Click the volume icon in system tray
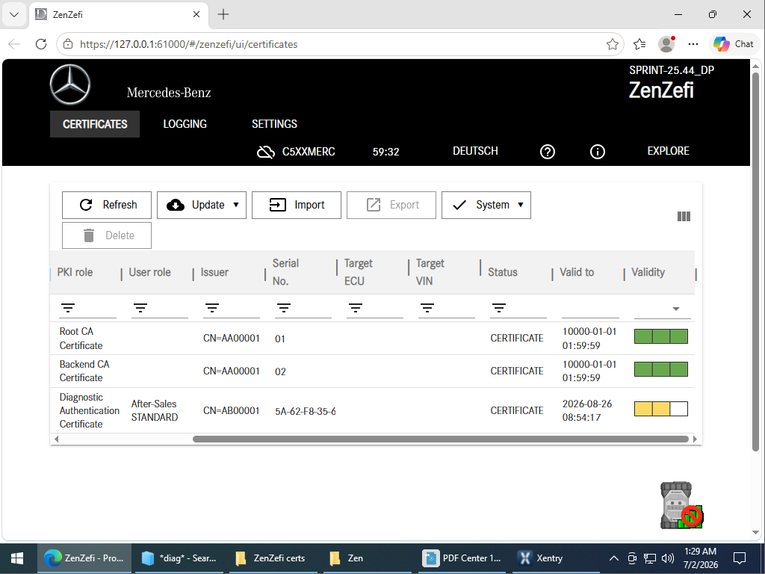The height and width of the screenshot is (574, 765). click(x=667, y=558)
